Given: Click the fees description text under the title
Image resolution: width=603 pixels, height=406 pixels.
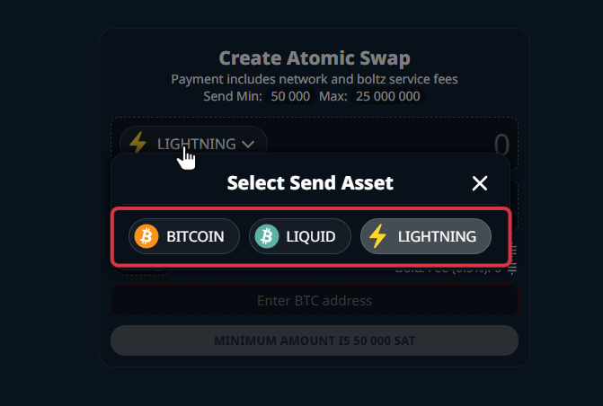Looking at the screenshot, I should tap(315, 79).
